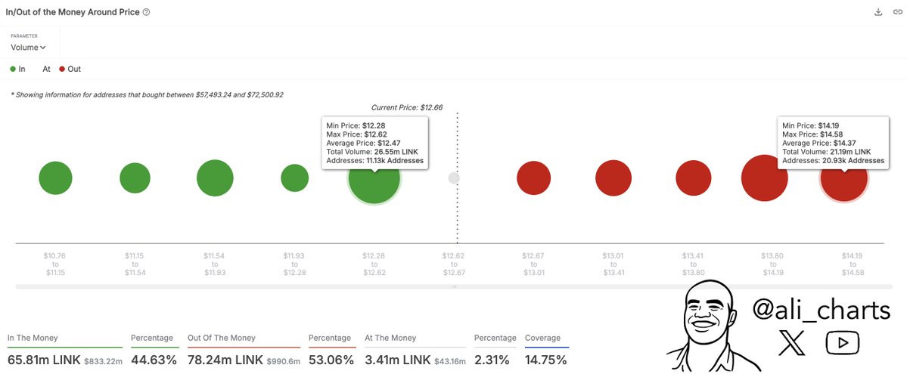Open the help question mark icon

146,12
